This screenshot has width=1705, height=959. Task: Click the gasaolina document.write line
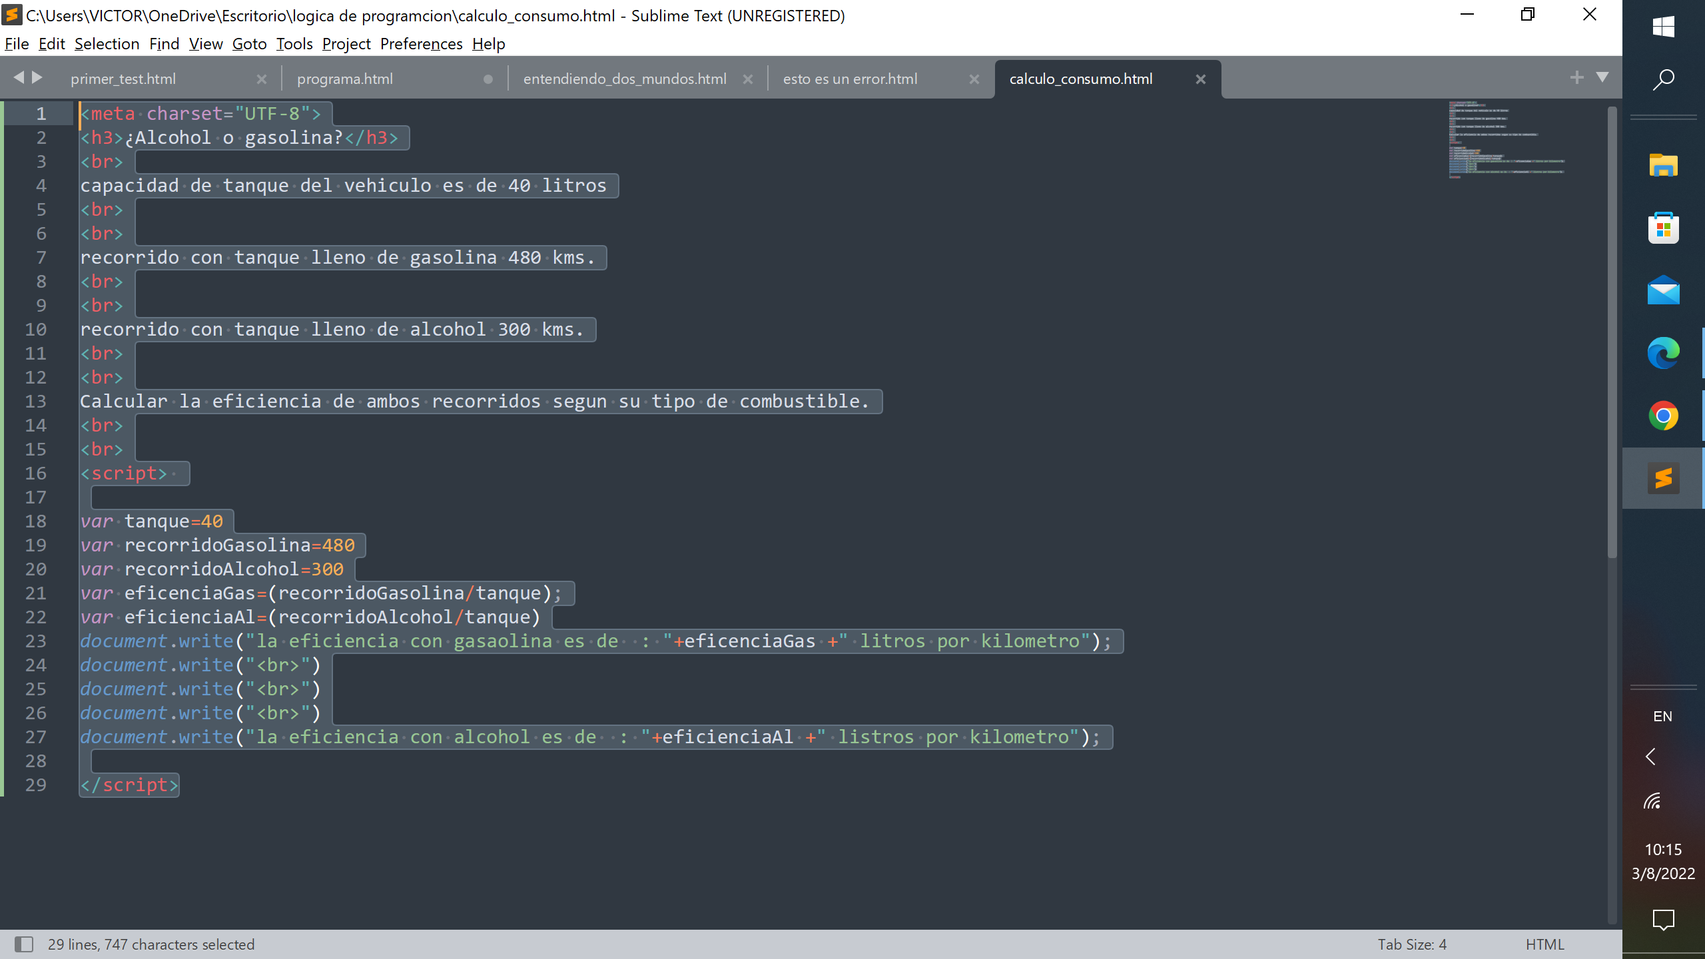click(596, 641)
